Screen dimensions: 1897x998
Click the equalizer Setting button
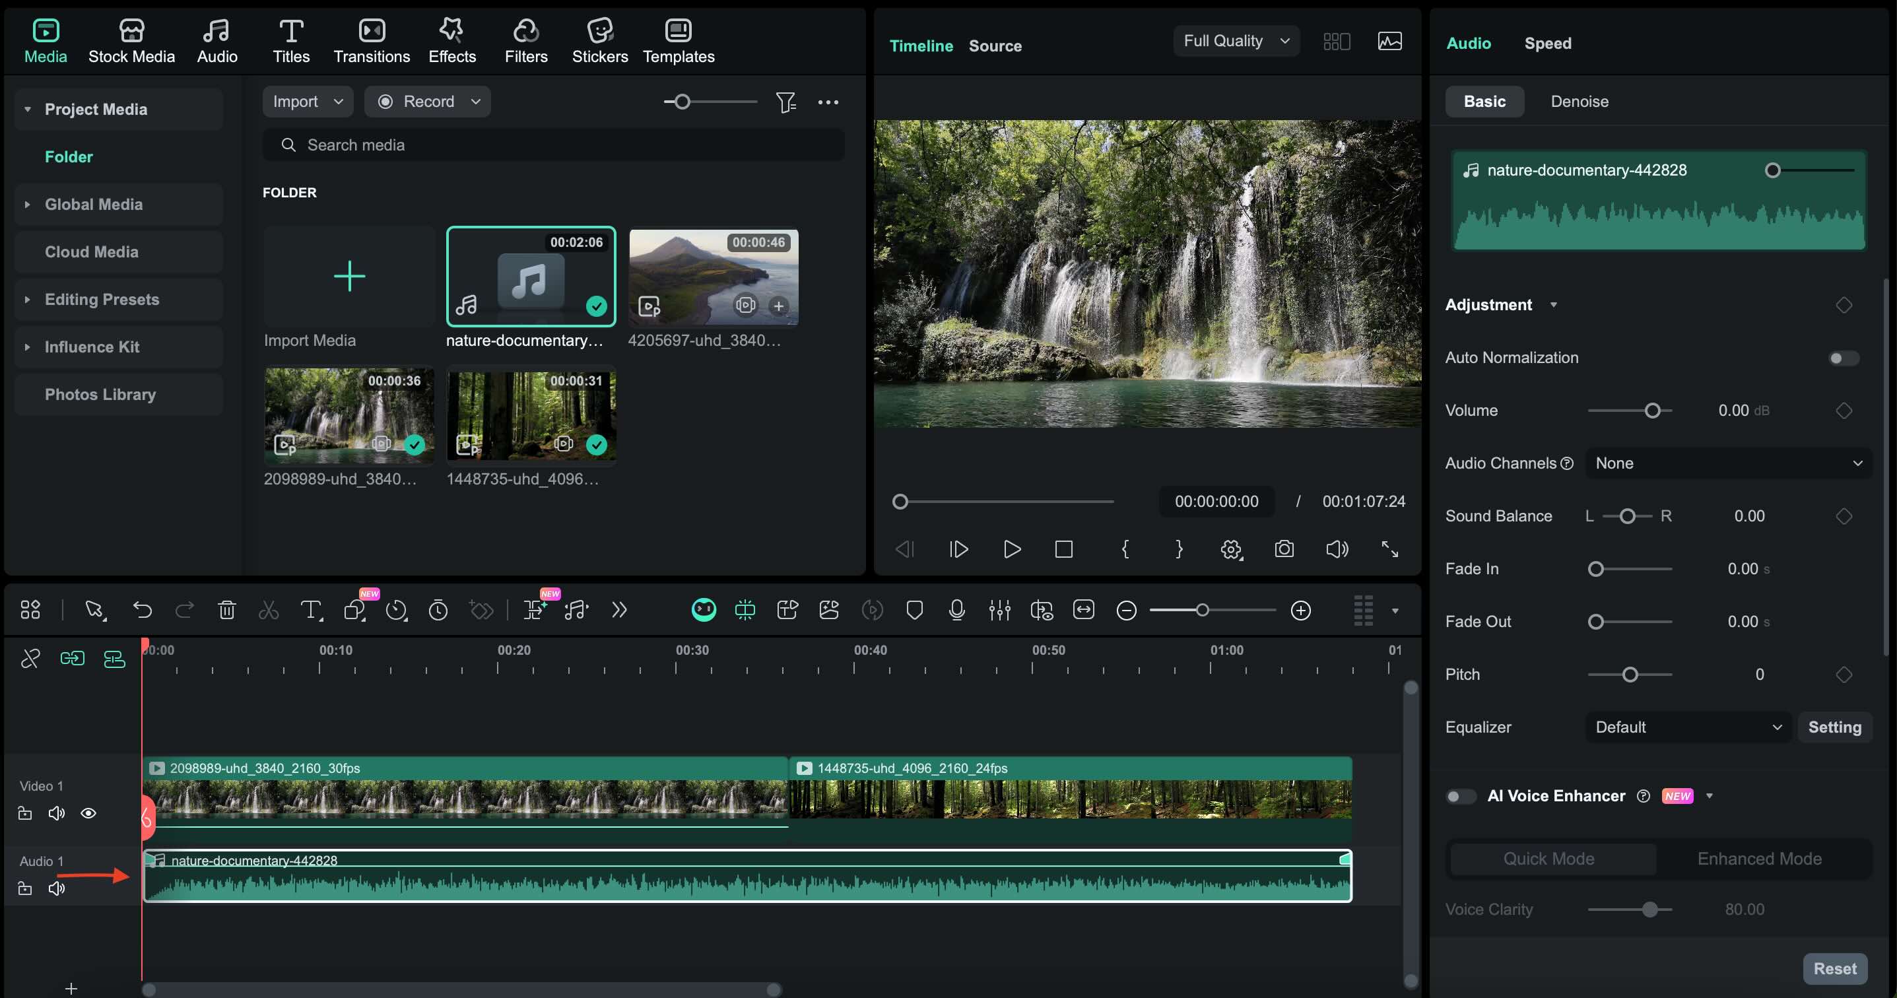coord(1834,727)
